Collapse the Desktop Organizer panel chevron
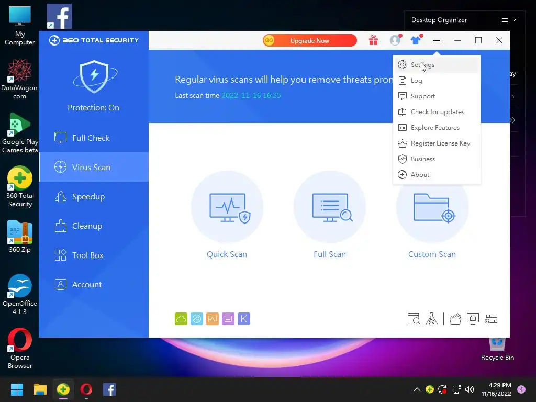This screenshot has height=402, width=536. tap(516, 20)
